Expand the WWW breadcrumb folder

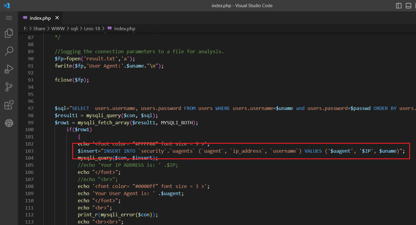58,29
